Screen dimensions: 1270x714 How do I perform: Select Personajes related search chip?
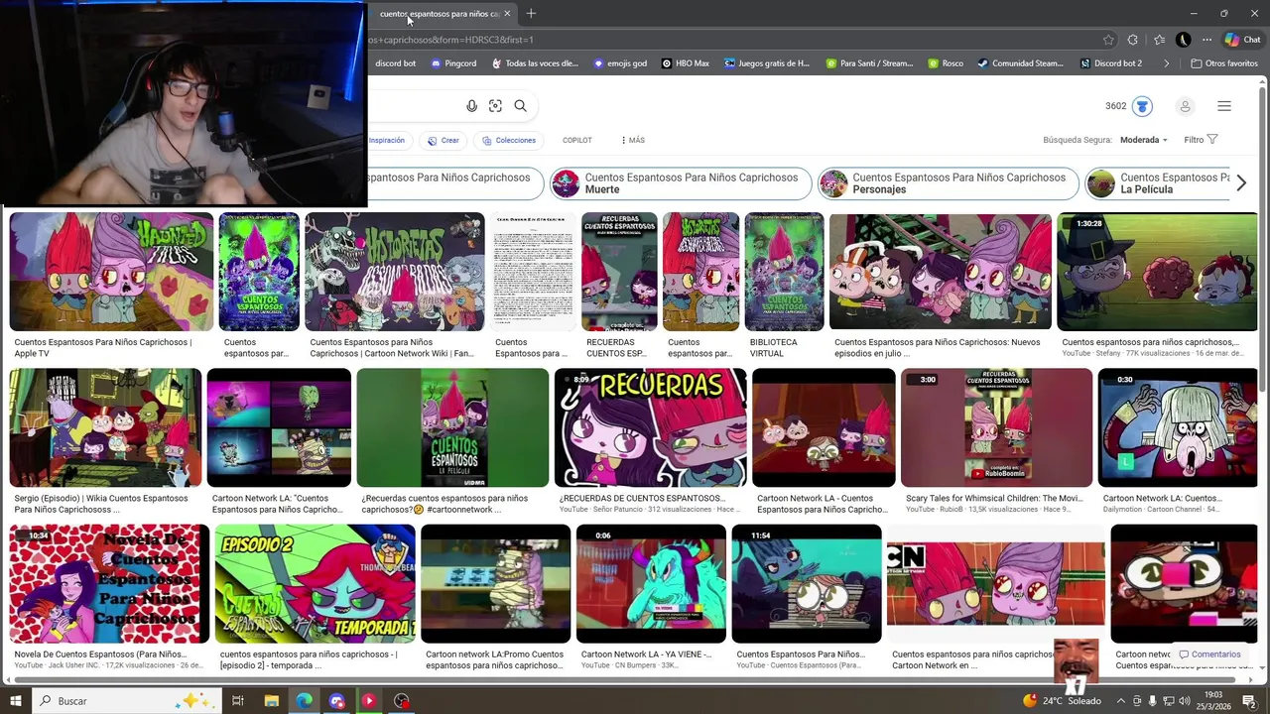click(x=948, y=183)
